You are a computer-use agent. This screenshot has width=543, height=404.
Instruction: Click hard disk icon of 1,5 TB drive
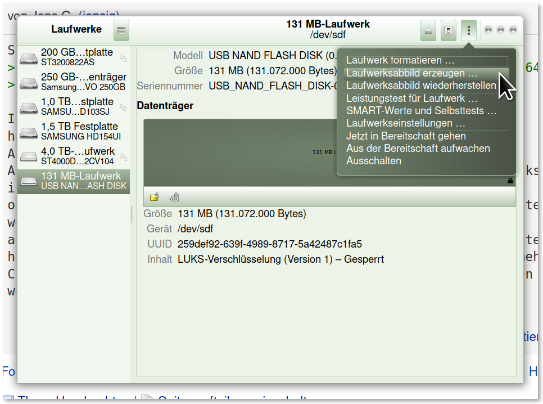[x=29, y=132]
